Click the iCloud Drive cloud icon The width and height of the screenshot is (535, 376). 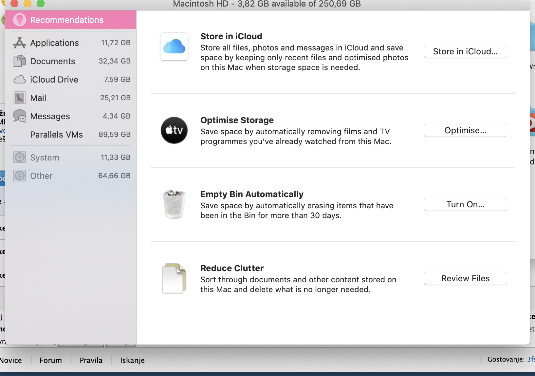(20, 80)
